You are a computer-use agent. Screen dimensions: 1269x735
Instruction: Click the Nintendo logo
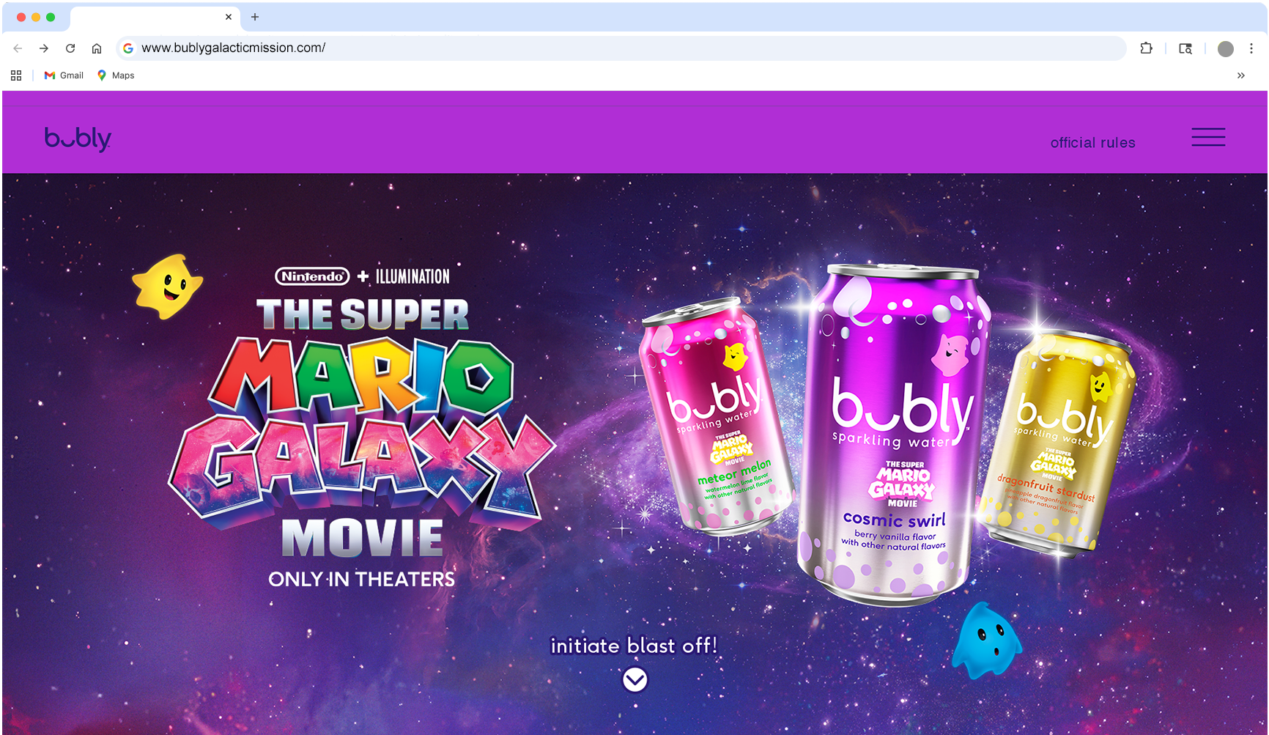[312, 276]
